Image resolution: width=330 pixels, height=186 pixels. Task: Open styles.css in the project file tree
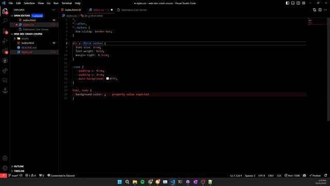point(27,52)
